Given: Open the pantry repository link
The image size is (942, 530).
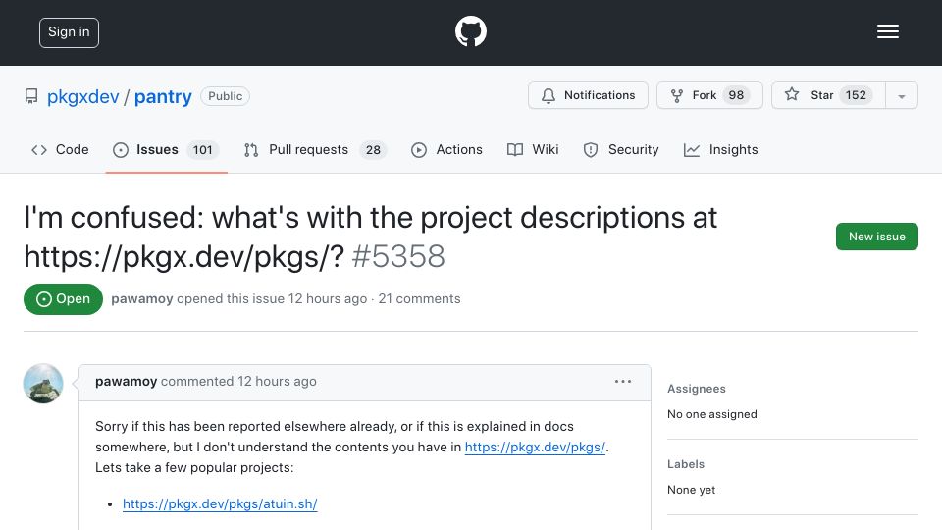Looking at the screenshot, I should coord(163,96).
